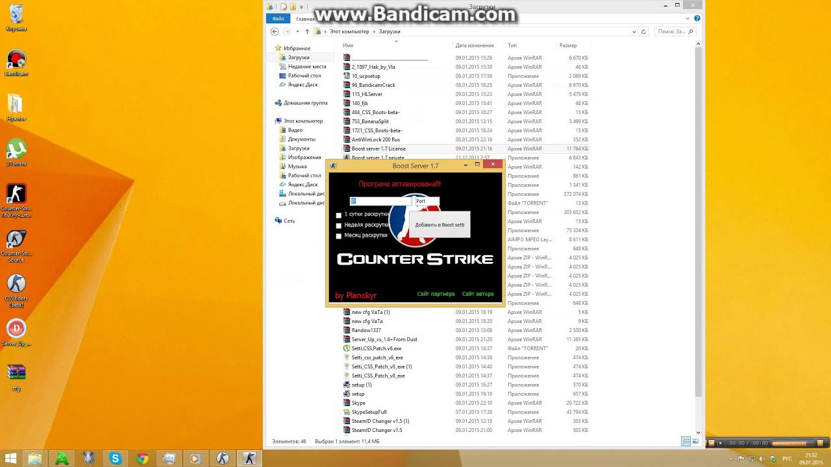Click "Добавить в Boost setti" button

point(440,224)
